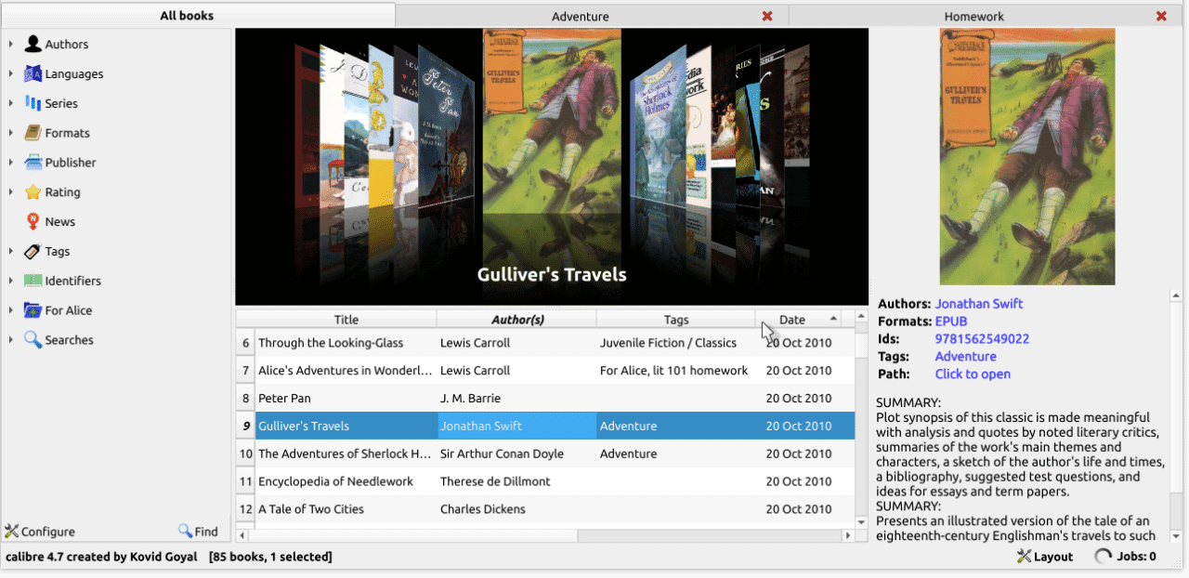Click the book list vertical scrollbar up arrow

point(861,317)
